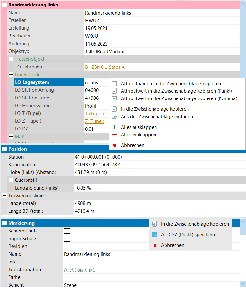Image resolution: width=246 pixels, height=288 pixels.
Task: Click copy icon beside 'Attributwert ... kopieren (Punkt)'
Action: point(114,91)
